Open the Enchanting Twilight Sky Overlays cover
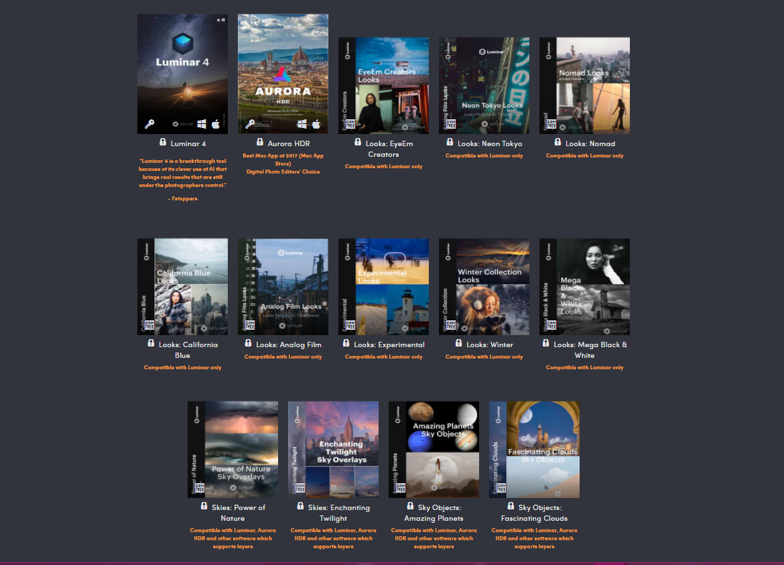The height and width of the screenshot is (565, 784). click(x=333, y=450)
